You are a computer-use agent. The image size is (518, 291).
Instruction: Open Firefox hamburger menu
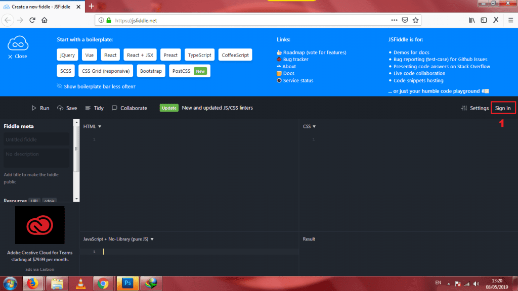tap(510, 20)
